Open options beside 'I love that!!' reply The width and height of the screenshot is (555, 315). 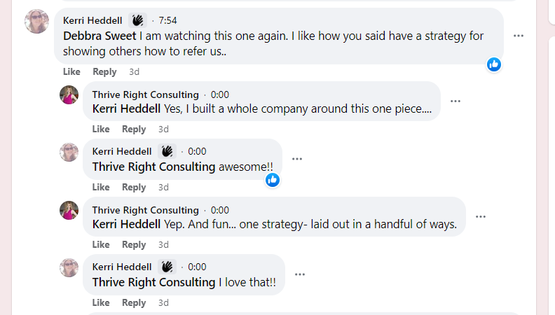click(x=300, y=274)
